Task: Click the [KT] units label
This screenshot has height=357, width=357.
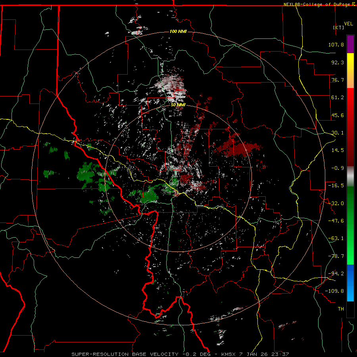Action: 338,27
